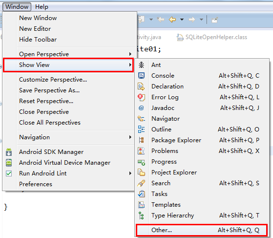273x238 pixels.
Task: Click the Android Virtual Device Manager icon
Action: pos(9,163)
